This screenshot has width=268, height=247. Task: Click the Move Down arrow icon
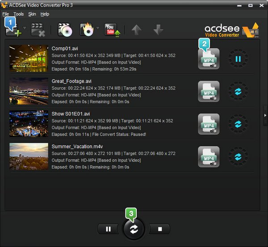click(157, 30)
